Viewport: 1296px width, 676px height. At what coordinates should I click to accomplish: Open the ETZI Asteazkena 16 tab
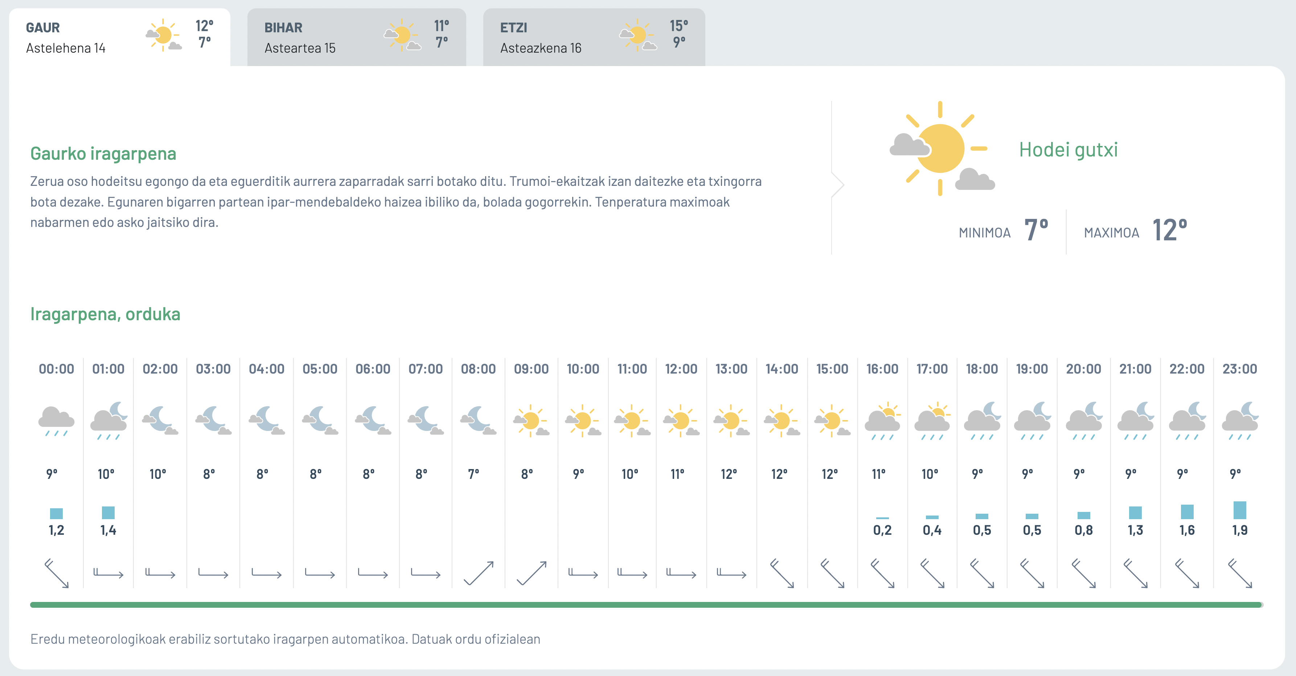pyautogui.click(x=594, y=37)
